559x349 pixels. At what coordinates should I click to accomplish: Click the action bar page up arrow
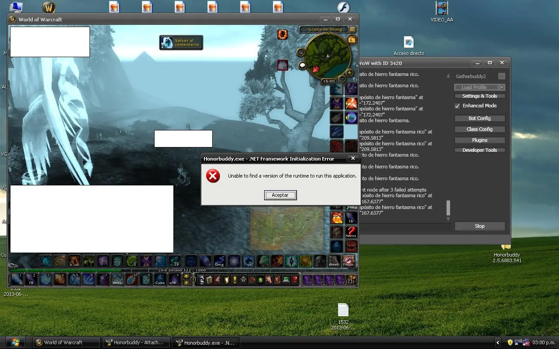coord(186,276)
